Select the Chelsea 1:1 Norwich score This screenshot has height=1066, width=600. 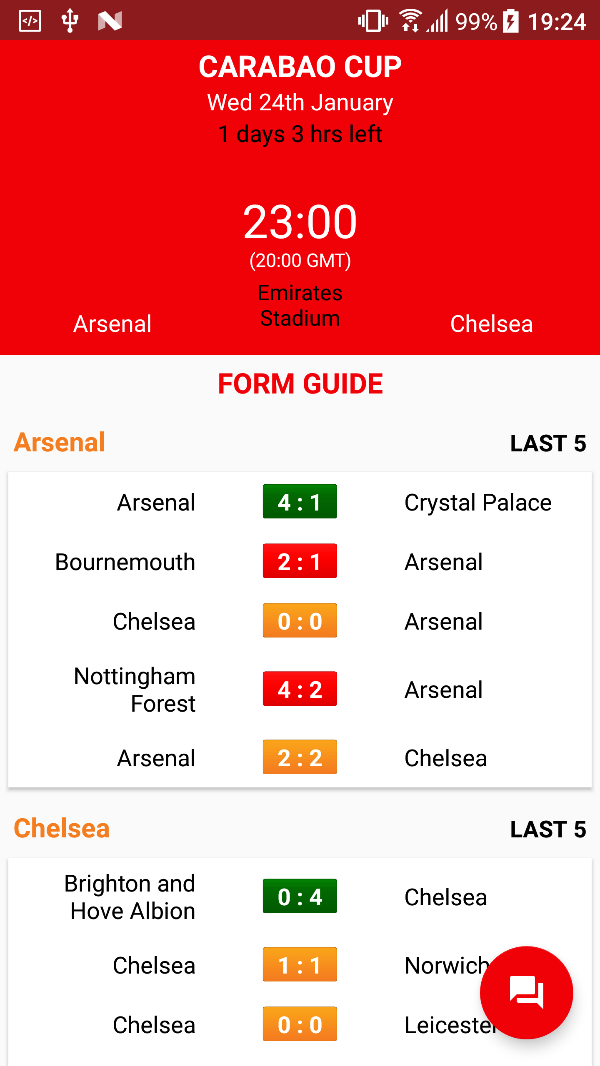[300, 964]
